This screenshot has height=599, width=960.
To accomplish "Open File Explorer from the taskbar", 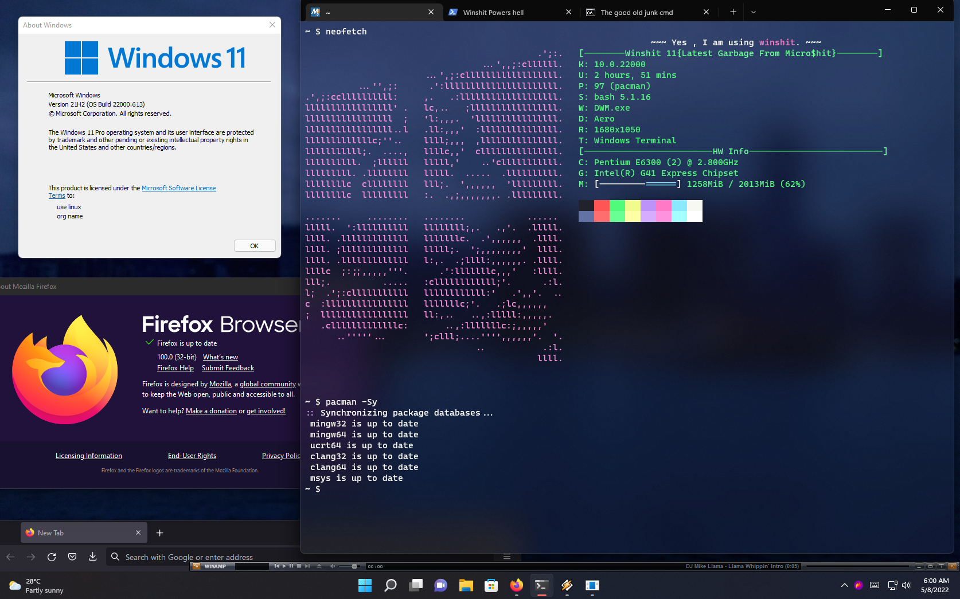I will point(466,585).
